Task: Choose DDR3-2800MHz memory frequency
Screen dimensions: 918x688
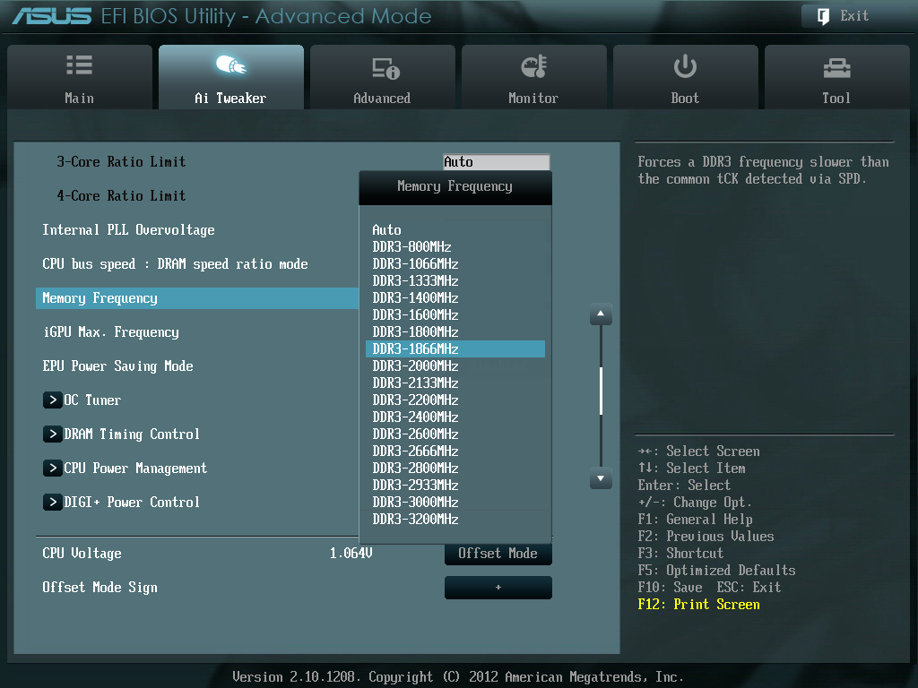Action: [455, 468]
